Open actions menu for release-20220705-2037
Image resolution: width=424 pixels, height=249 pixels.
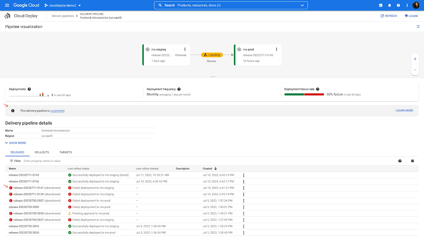tap(244, 220)
